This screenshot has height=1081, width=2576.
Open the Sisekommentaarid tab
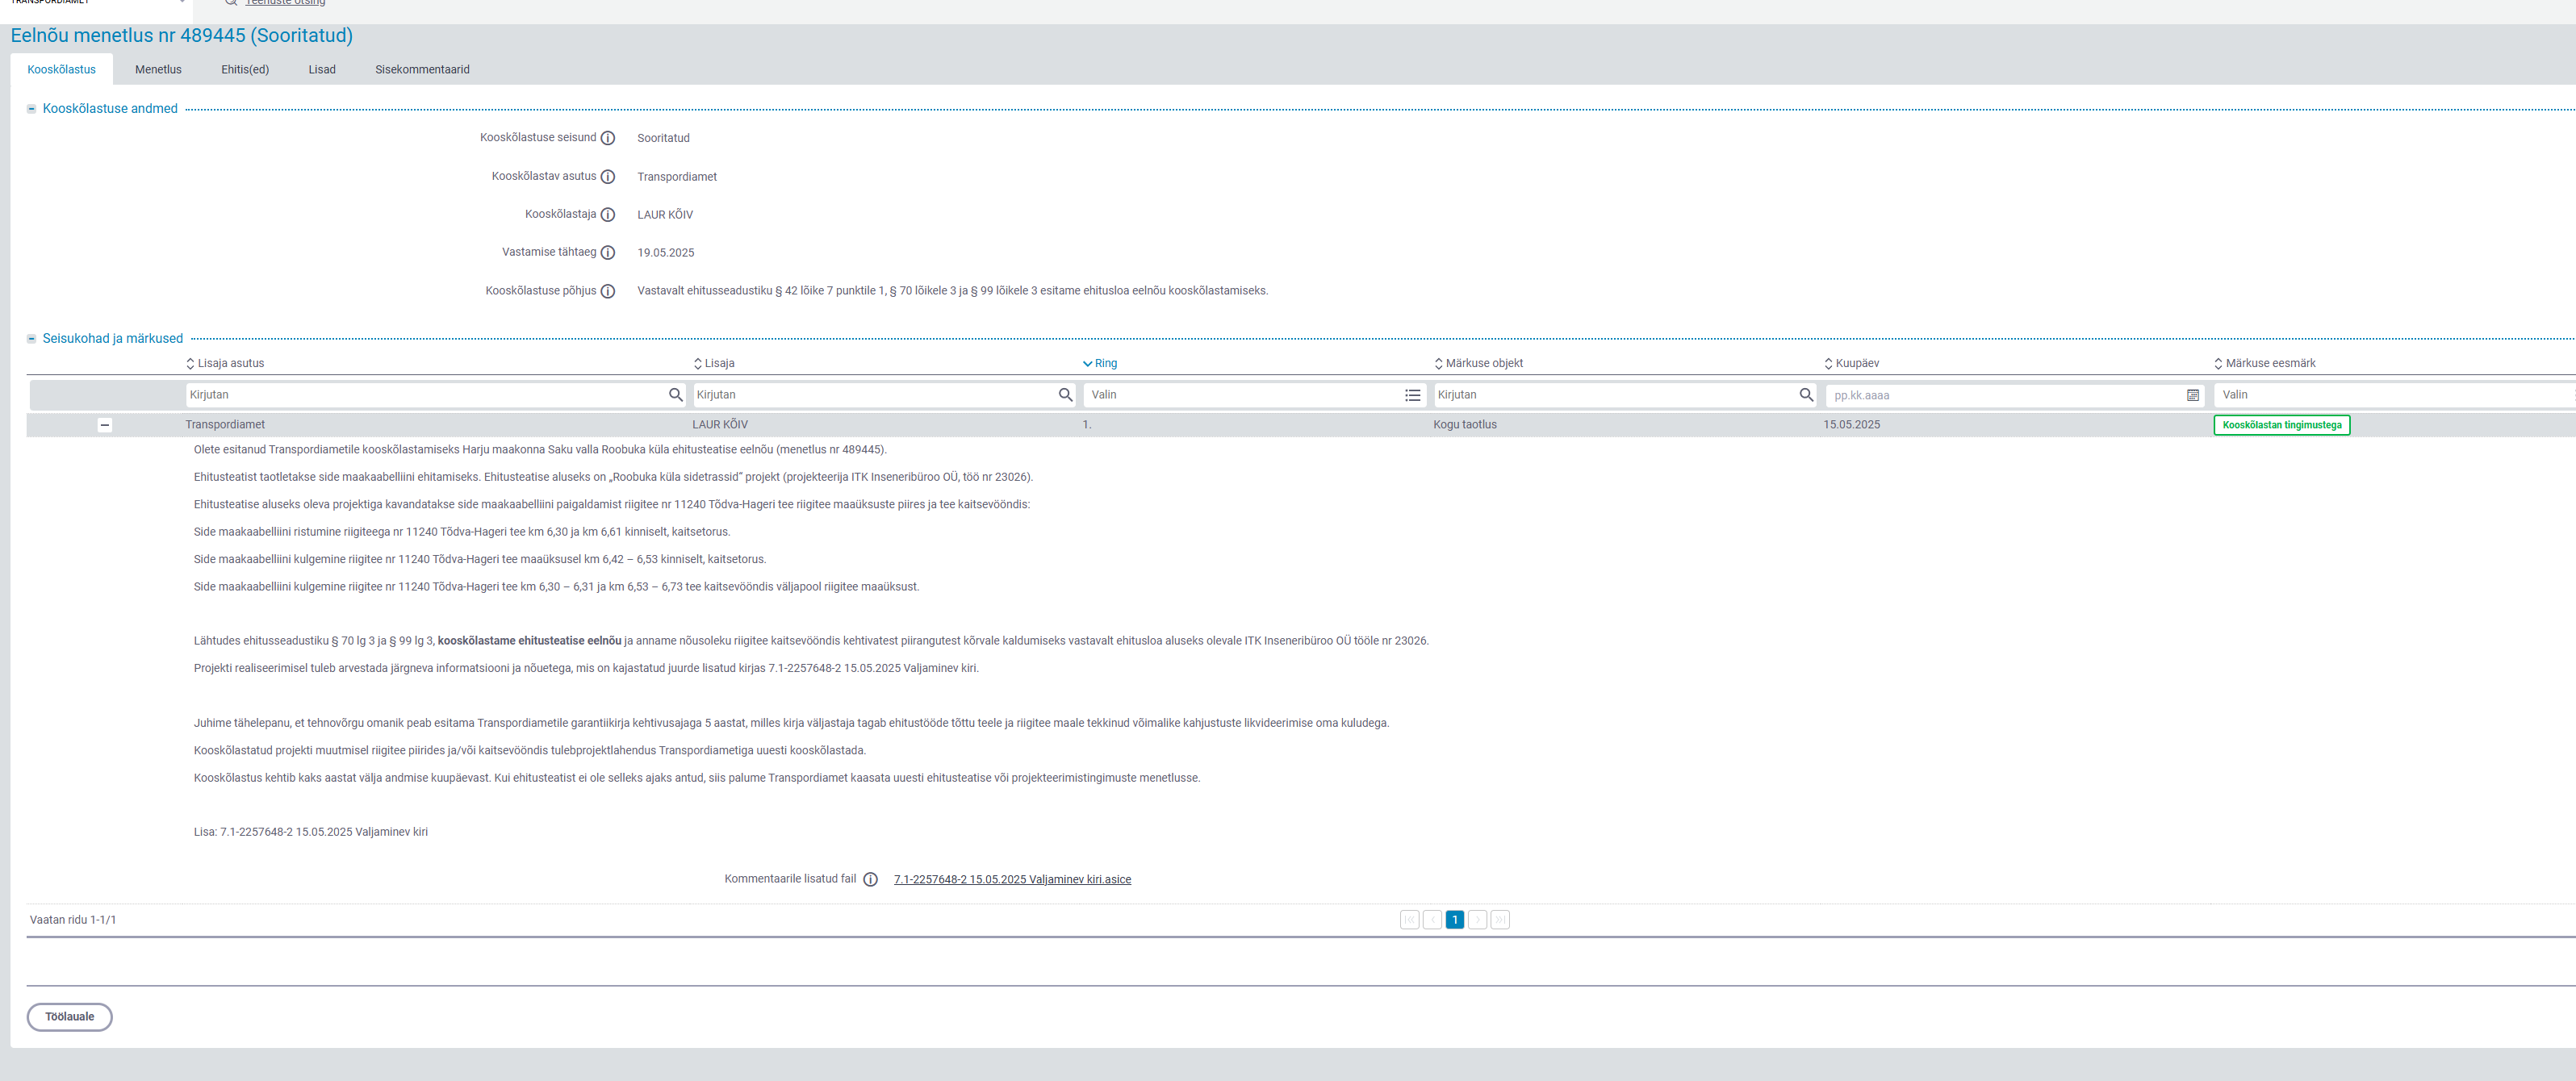[x=422, y=69]
